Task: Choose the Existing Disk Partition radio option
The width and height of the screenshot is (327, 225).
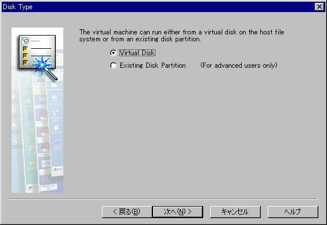Action: coord(113,65)
